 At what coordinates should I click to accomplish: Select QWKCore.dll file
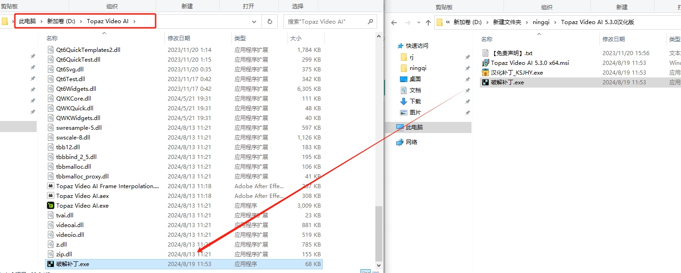click(x=73, y=98)
